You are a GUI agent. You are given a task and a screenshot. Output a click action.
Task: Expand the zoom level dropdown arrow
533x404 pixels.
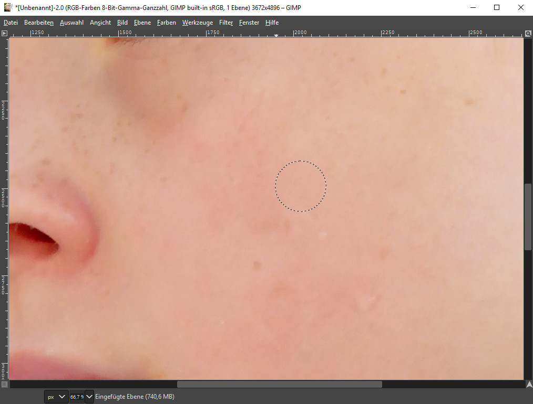88,397
